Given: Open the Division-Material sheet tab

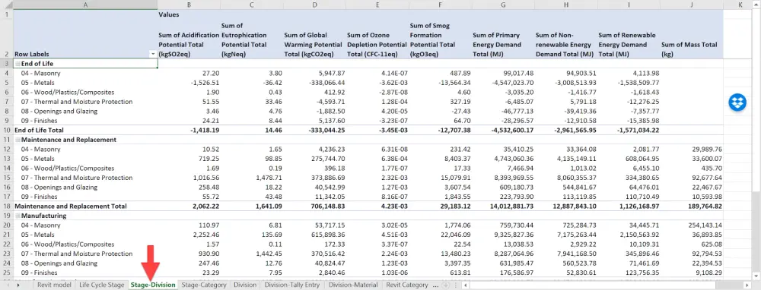Looking at the screenshot, I should click(x=353, y=285).
